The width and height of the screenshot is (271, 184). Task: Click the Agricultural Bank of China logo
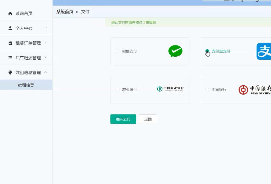click(170, 89)
